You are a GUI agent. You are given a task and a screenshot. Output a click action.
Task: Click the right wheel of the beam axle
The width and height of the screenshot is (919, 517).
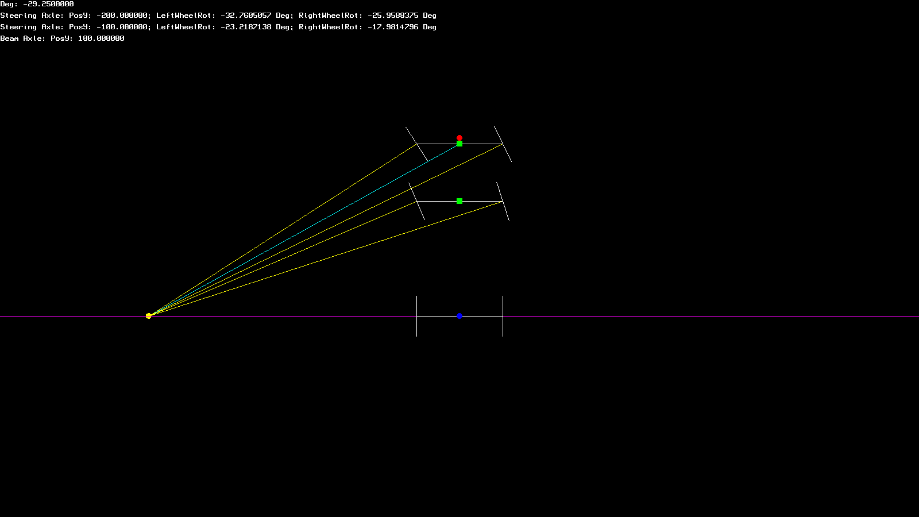click(503, 316)
